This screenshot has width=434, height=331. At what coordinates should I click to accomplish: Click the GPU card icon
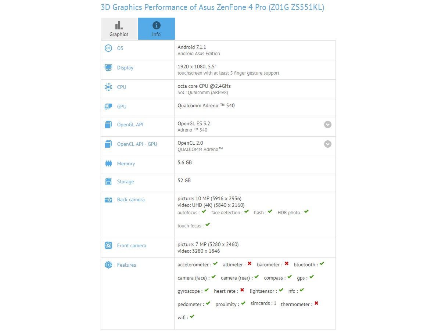click(x=108, y=107)
